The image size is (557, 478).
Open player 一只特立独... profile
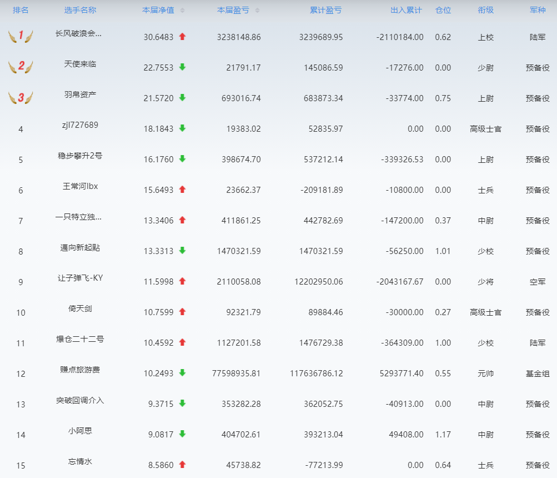[x=78, y=217]
